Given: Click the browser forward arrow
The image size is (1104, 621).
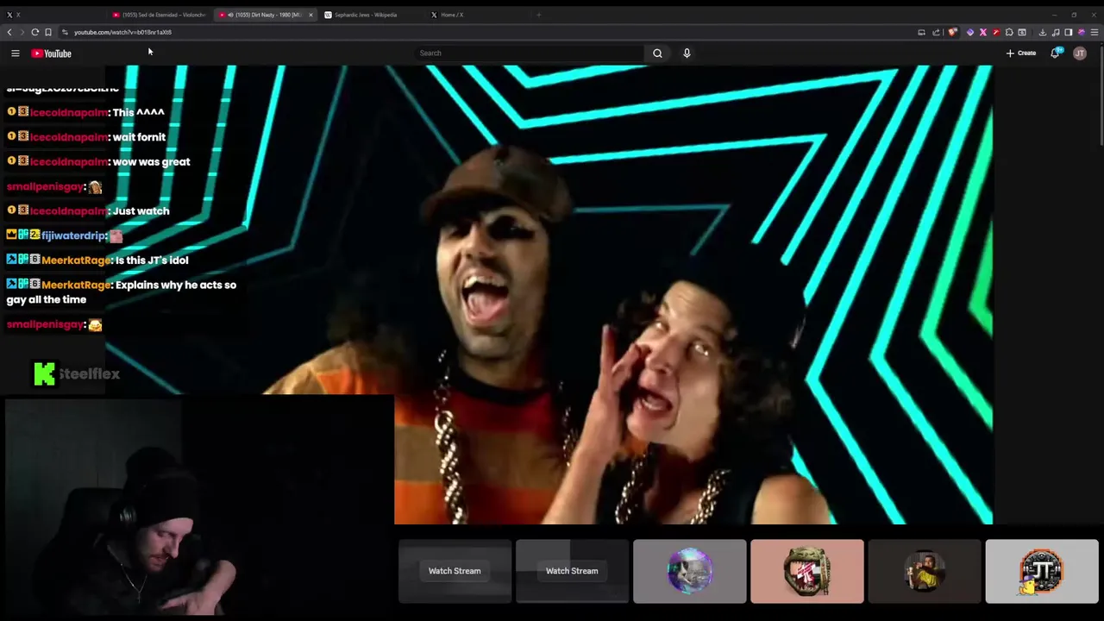Looking at the screenshot, I should coord(22,32).
